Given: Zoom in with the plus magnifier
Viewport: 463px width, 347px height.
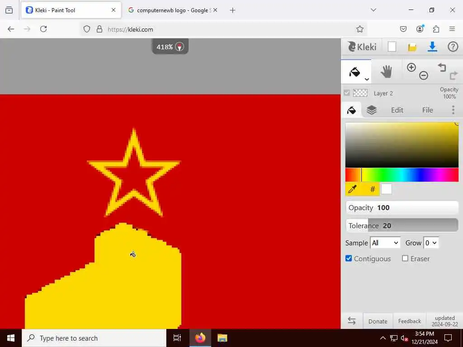Looking at the screenshot, I should [x=411, y=67].
